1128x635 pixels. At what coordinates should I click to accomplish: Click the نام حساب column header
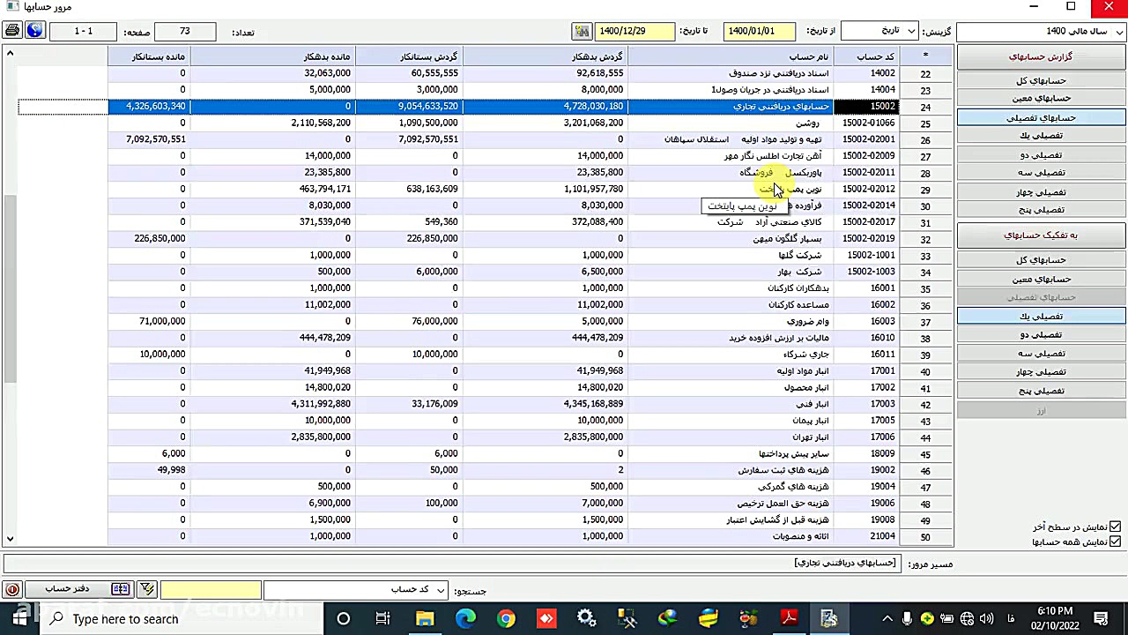click(x=730, y=56)
